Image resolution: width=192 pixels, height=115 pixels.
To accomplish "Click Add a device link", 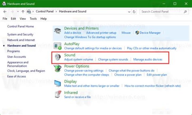I will coord(73,33).
